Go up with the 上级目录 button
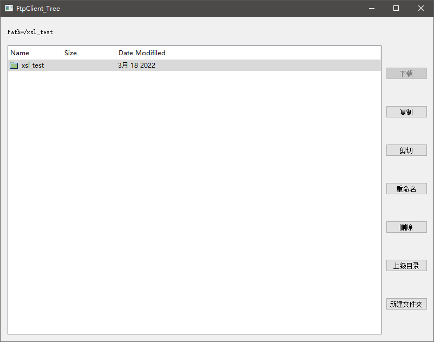 click(x=406, y=266)
